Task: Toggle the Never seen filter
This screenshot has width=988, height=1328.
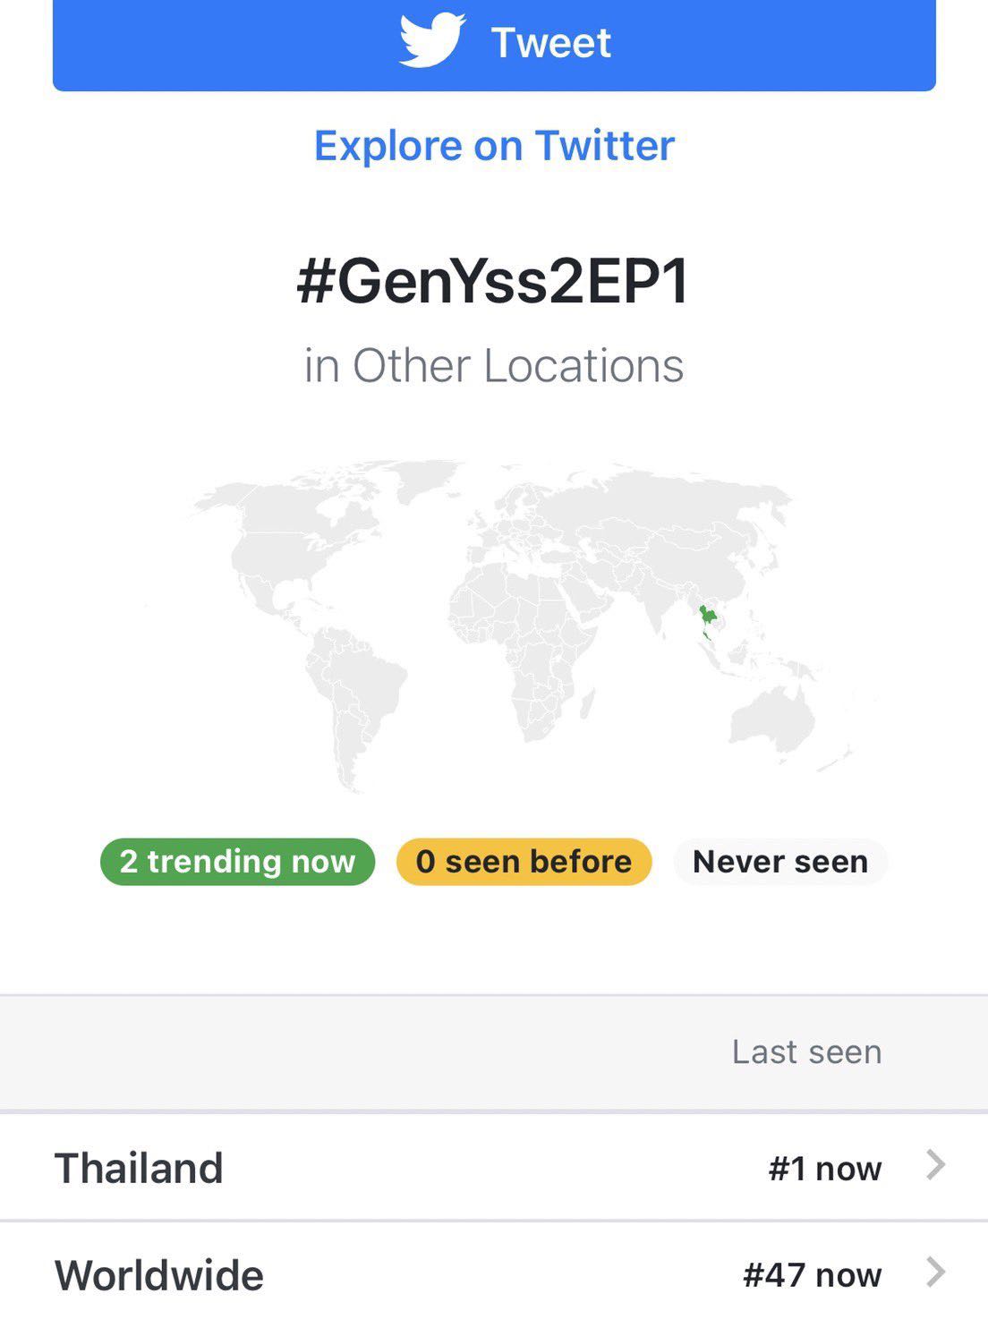Action: [x=780, y=862]
